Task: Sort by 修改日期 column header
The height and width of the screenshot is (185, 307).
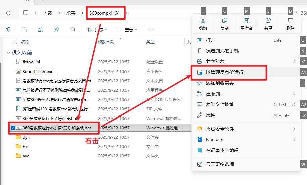Action: [106, 42]
